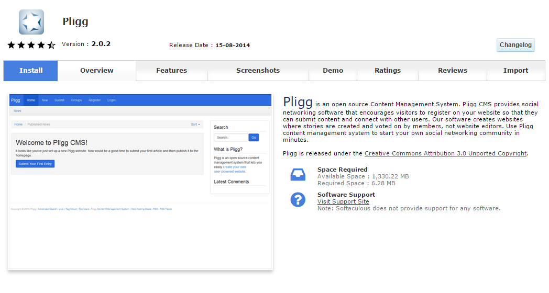This screenshot has width=549, height=293.
Task: Click the version number 2.0.2
Action: coord(101,44)
